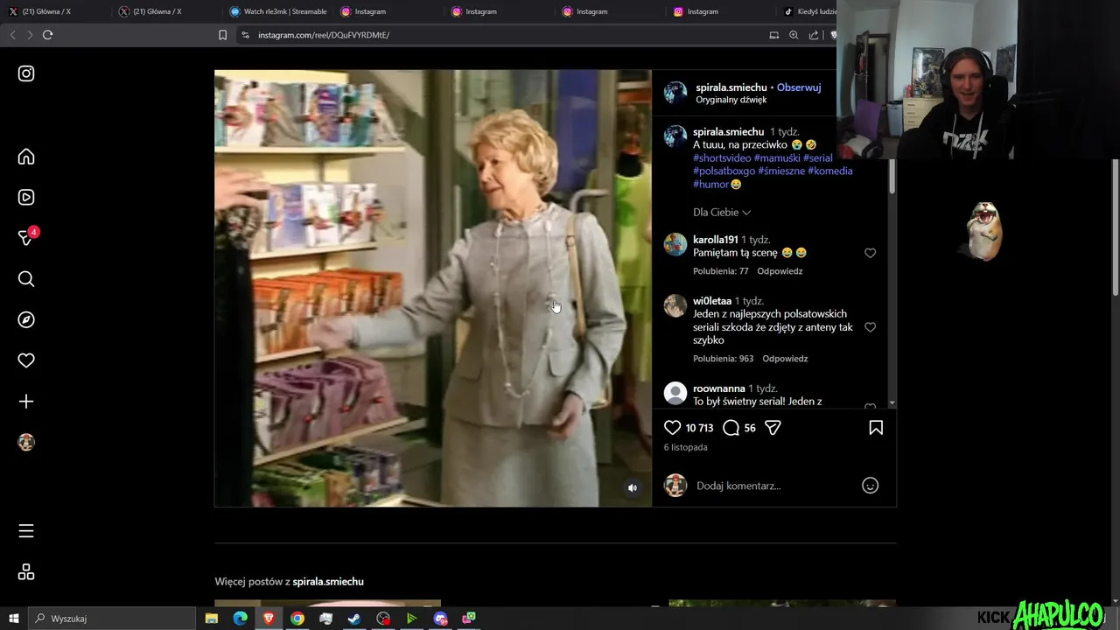This screenshot has height=630, width=1120.
Task: Bookmark this page in browser toolbar
Action: (222, 35)
